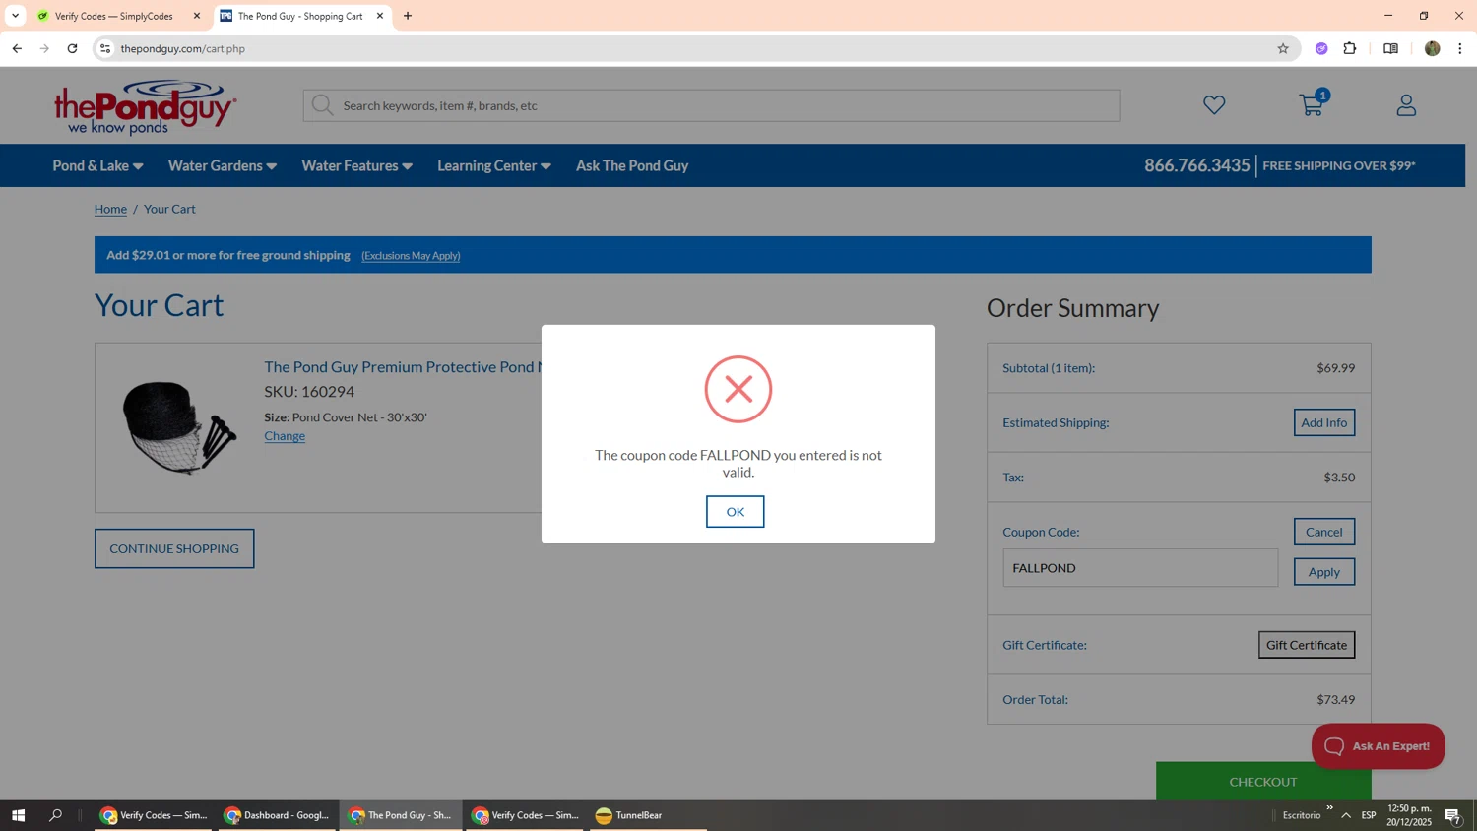
Task: Open Windows taskbar search
Action: 55,815
